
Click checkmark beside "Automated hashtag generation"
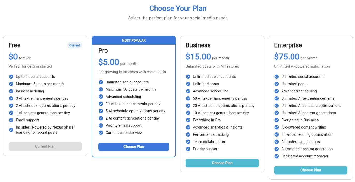pos(277,149)
